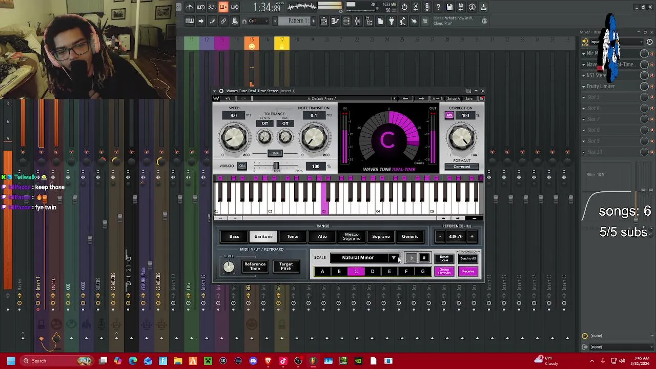Toggle note A in the scale row

tap(322, 271)
